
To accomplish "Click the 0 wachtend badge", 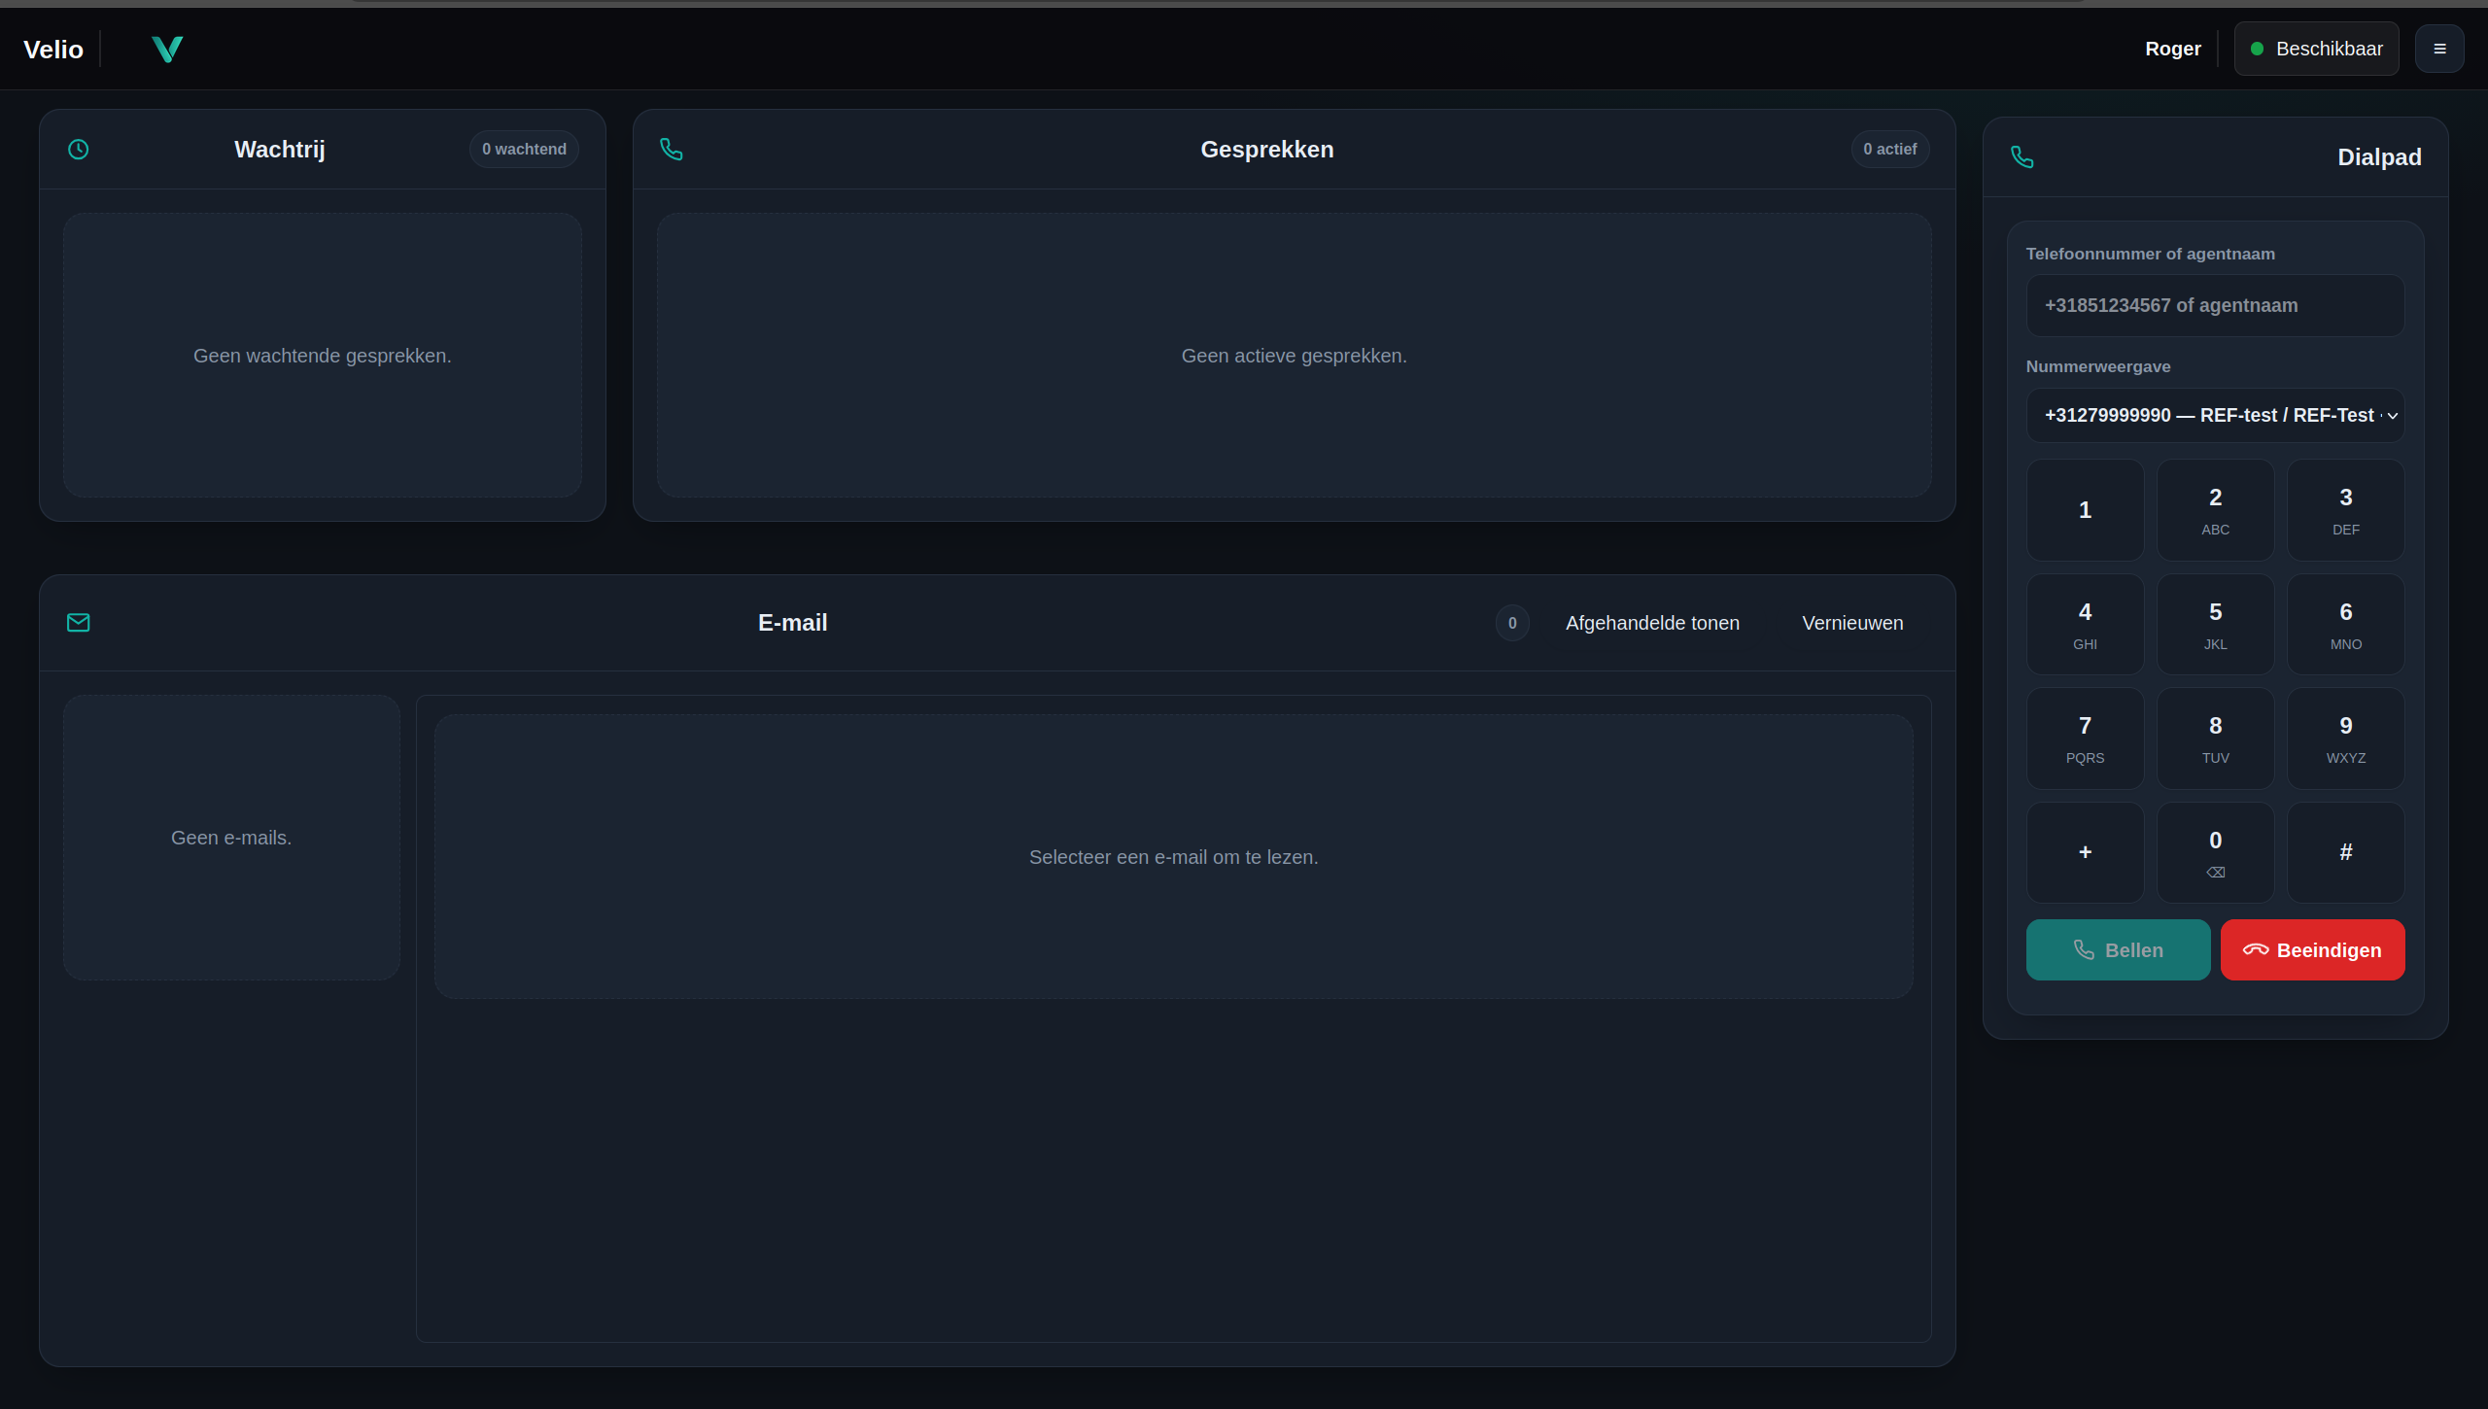I will pyautogui.click(x=525, y=150).
